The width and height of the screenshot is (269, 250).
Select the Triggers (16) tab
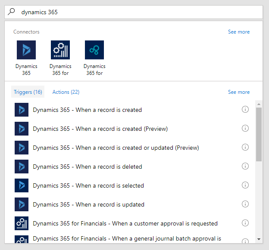28,92
